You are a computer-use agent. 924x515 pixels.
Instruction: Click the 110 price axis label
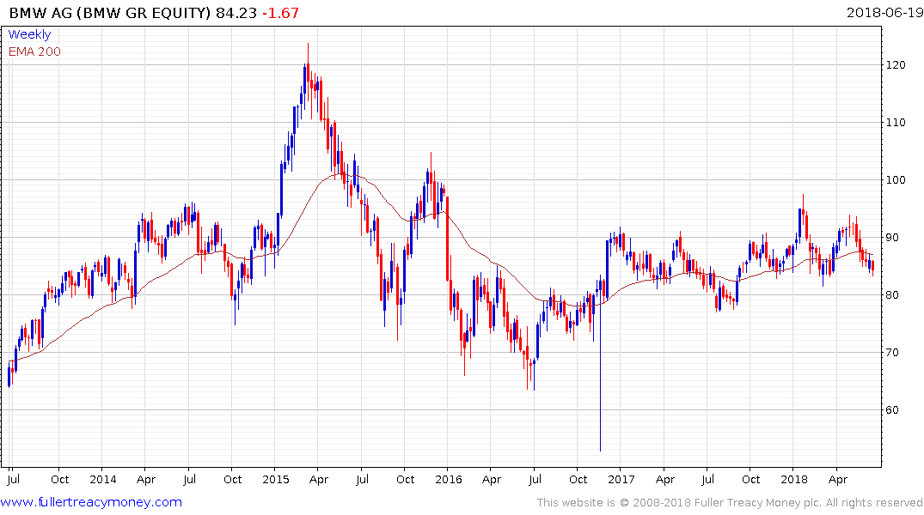point(896,123)
